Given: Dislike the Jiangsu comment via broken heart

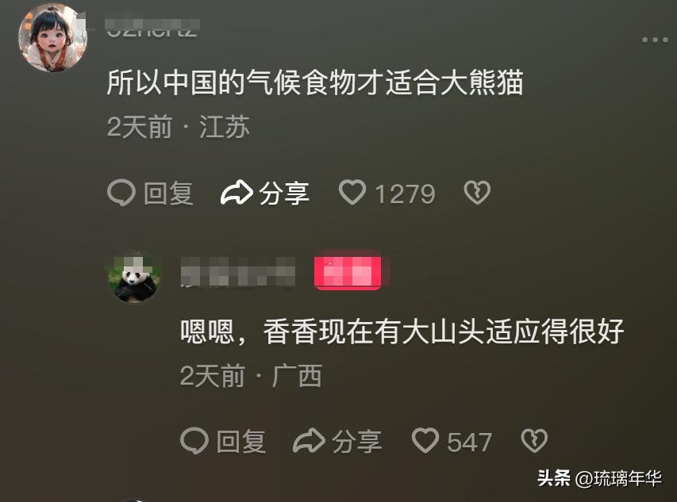Looking at the screenshot, I should (477, 193).
